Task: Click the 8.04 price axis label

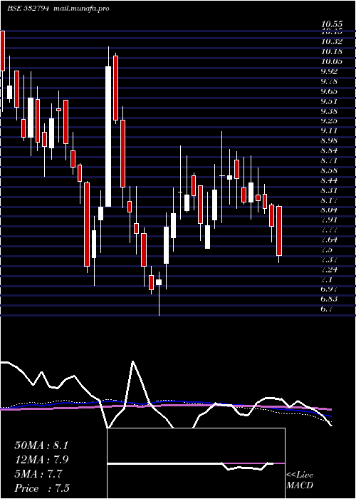Action: click(330, 210)
